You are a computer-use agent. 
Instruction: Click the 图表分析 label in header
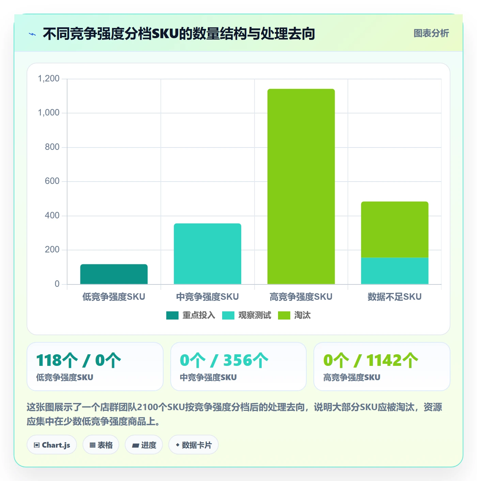pyautogui.click(x=431, y=33)
